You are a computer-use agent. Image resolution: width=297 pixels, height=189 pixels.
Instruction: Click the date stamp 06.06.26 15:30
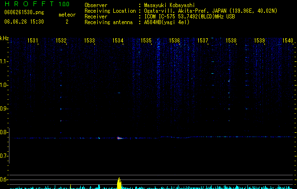pyautogui.click(x=24, y=22)
